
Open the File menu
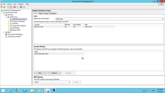click(4, 4)
